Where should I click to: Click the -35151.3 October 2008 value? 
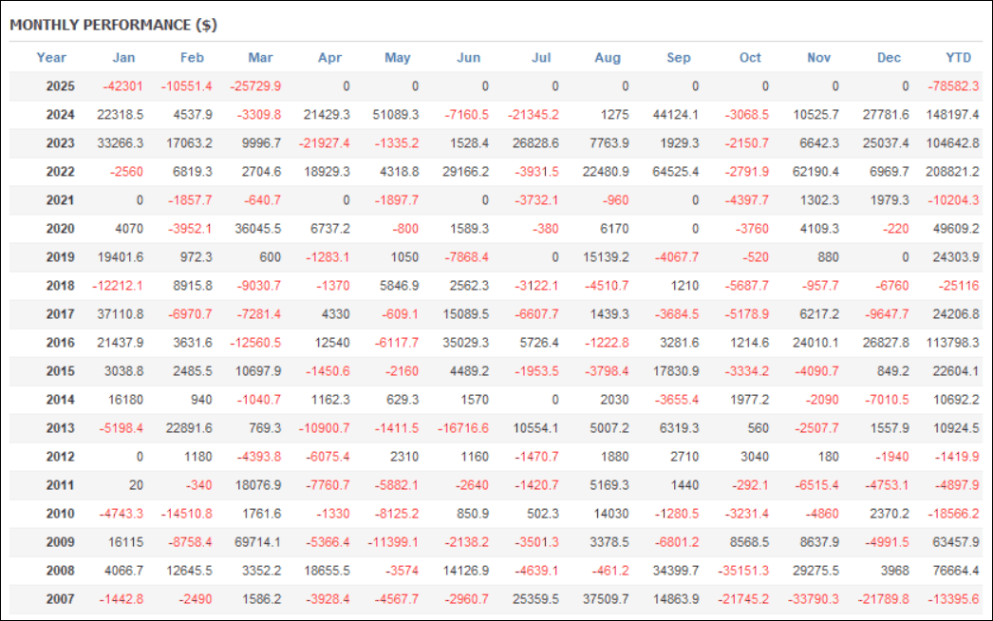tap(743, 571)
